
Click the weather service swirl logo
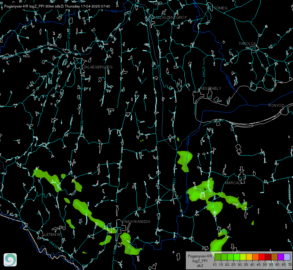click(10, 260)
